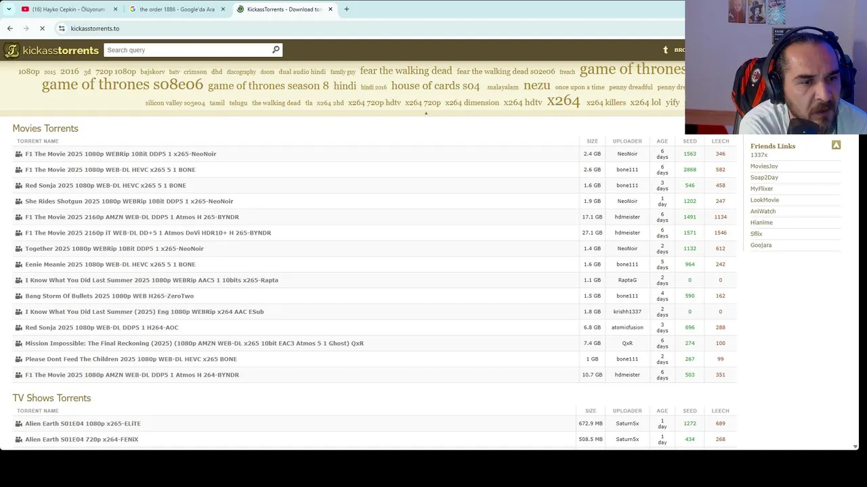Close the KickassTorrents tab
This screenshot has width=867, height=487.
click(x=331, y=9)
